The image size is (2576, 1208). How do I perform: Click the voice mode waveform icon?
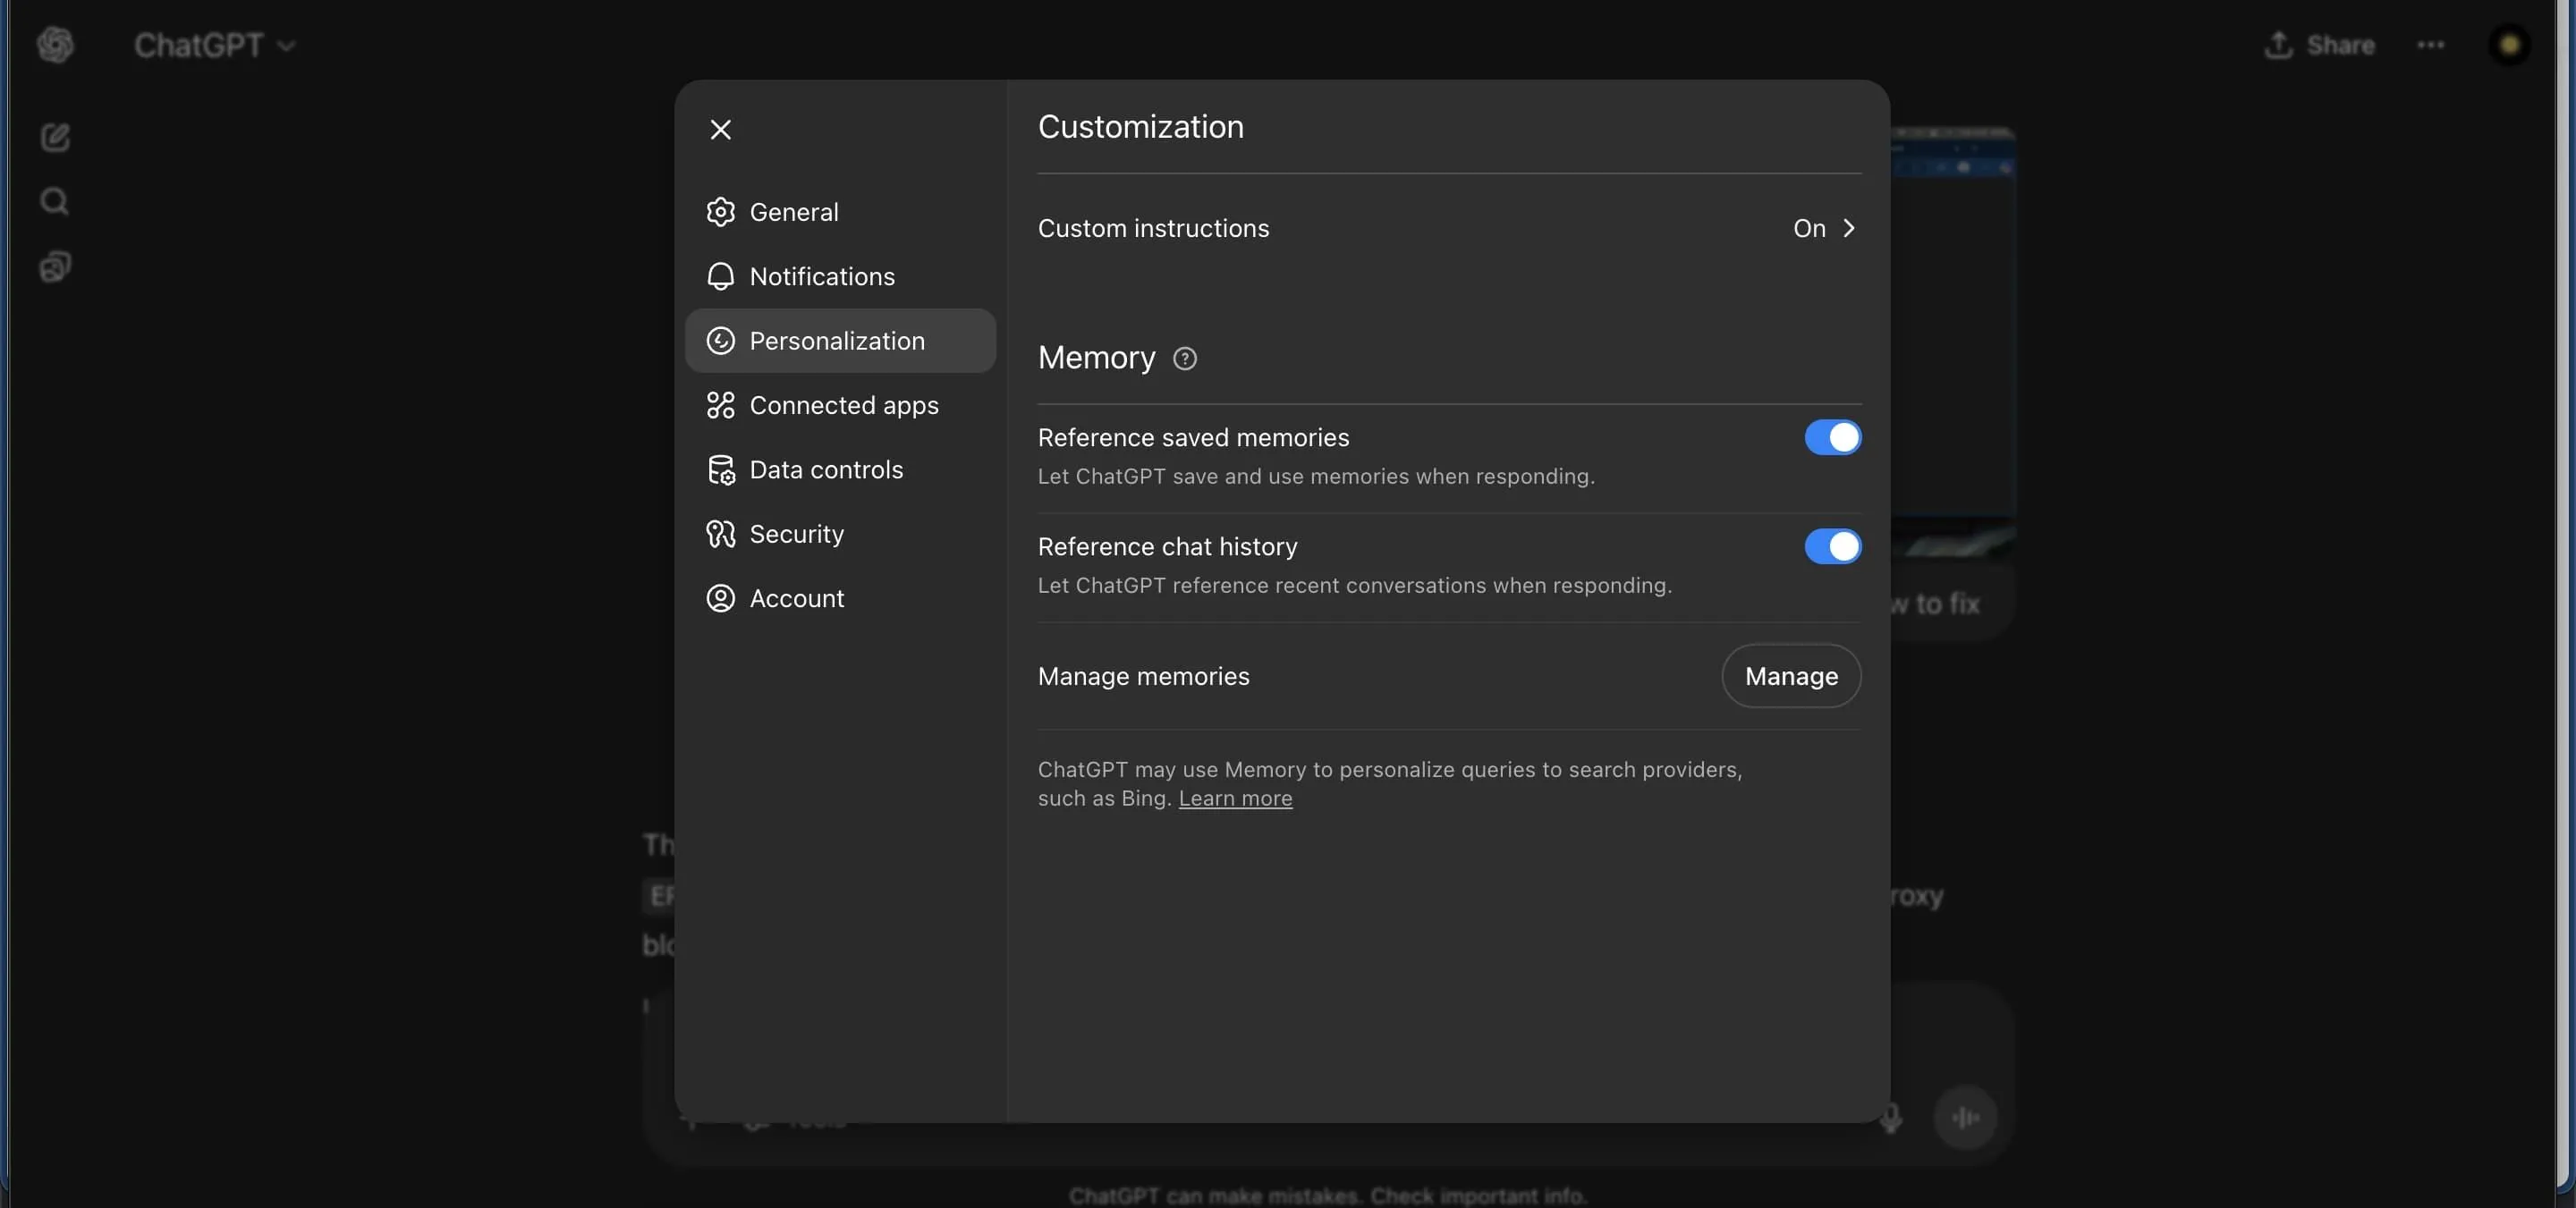point(1964,1117)
